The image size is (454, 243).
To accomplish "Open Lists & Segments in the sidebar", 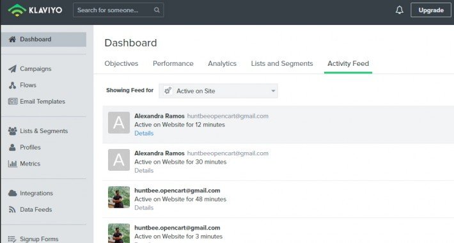I will pos(43,131).
